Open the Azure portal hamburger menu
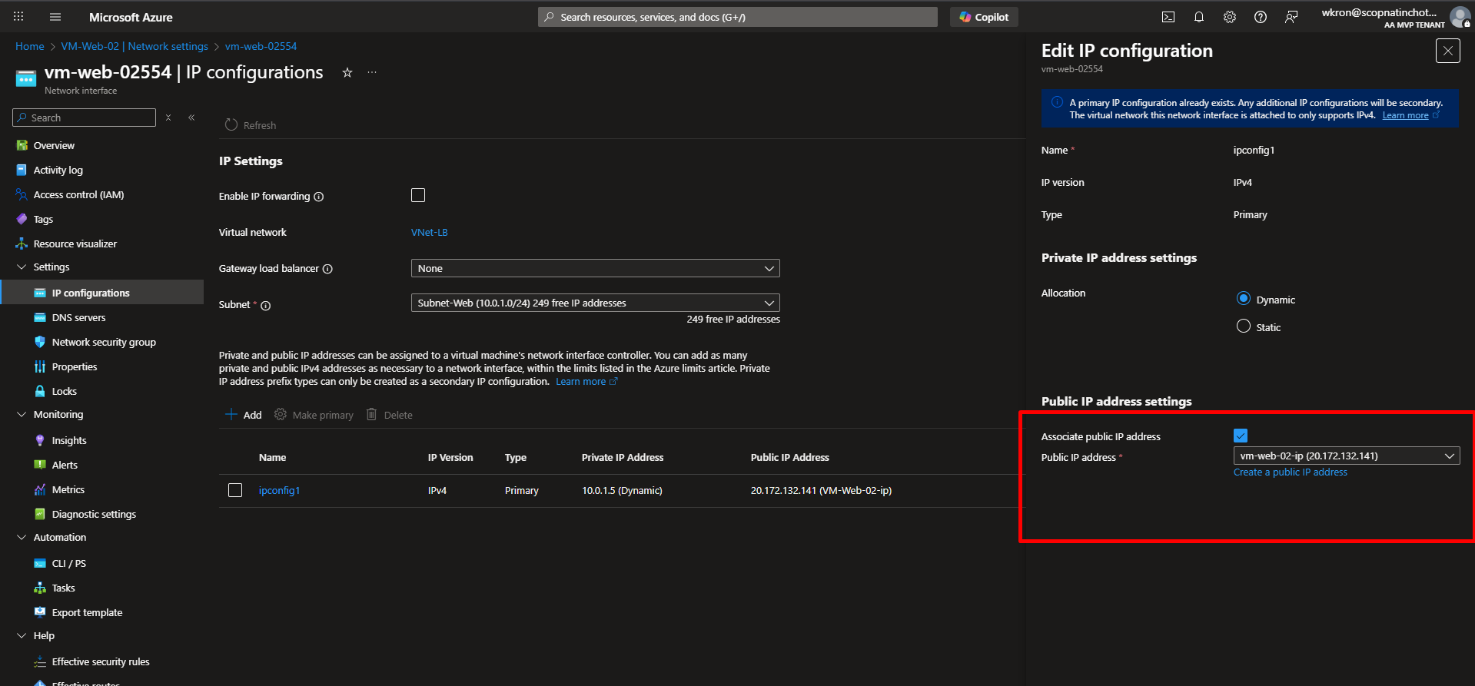Image resolution: width=1475 pixels, height=686 pixels. coord(55,17)
